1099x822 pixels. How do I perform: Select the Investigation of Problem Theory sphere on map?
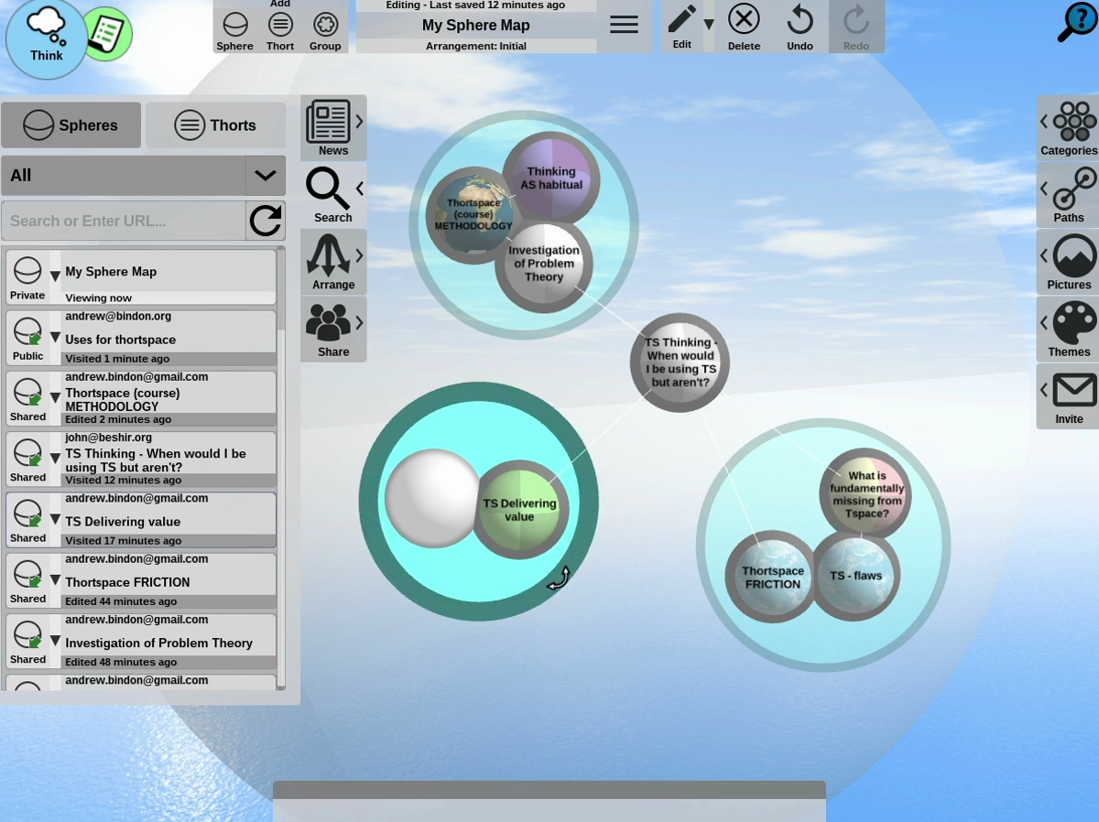[544, 265]
